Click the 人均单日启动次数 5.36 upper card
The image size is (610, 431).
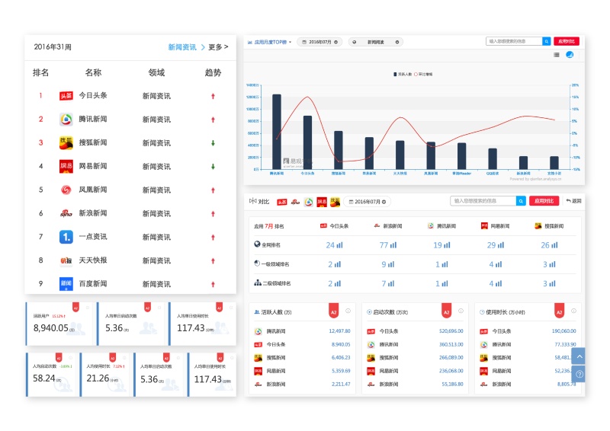point(131,324)
